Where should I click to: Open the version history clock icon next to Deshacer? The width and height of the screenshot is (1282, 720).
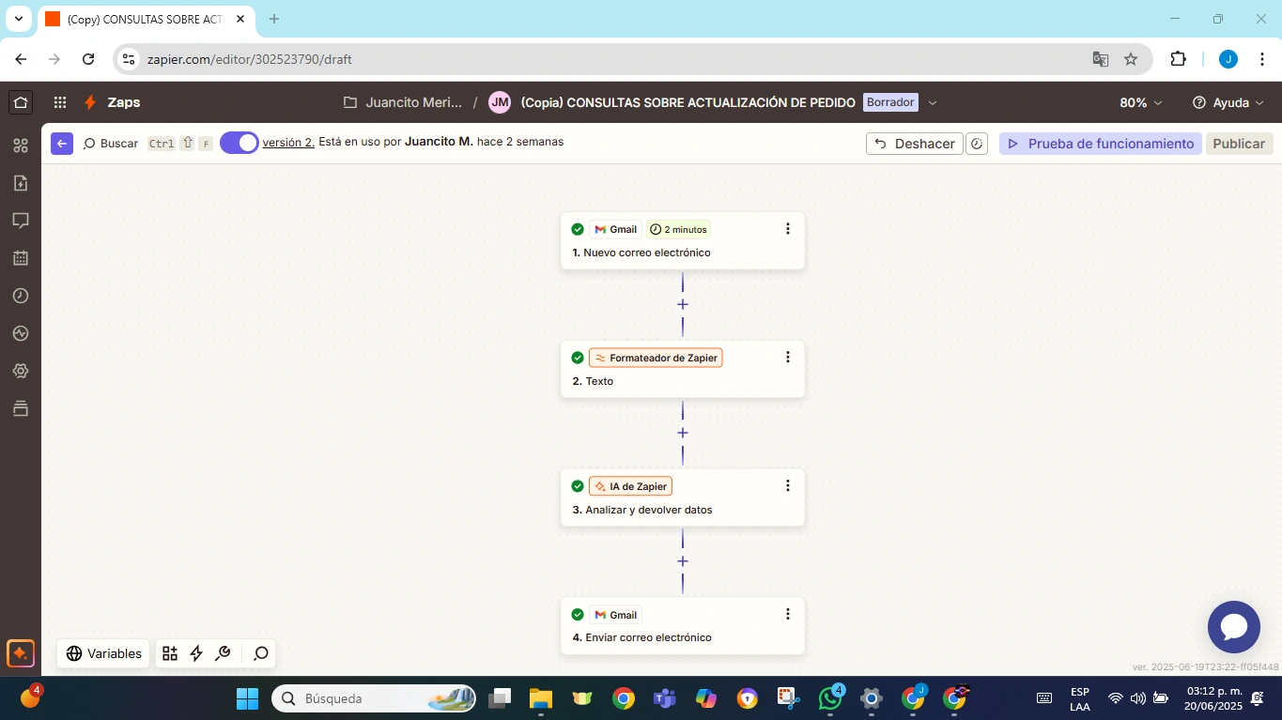tap(977, 144)
